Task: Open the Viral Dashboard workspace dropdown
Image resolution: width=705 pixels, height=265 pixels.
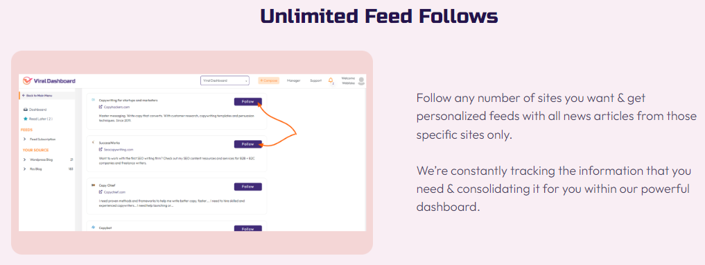Action: coord(225,80)
